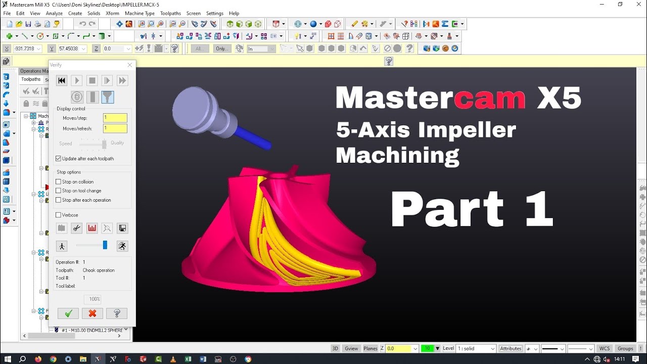This screenshot has height=364, width=647.
Task: Open the Y coordinate dropdown
Action: point(84,49)
